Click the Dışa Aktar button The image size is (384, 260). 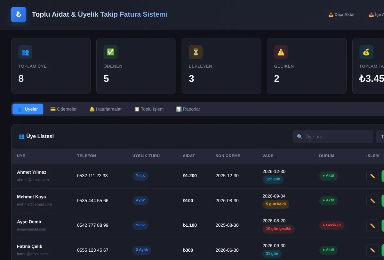341,14
